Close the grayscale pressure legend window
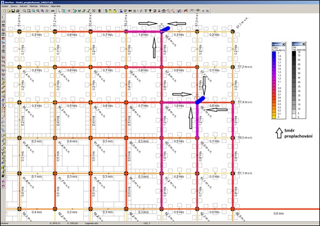This screenshot has height=226, width=320. (304, 44)
